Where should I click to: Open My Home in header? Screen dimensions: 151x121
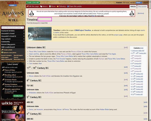pos(126,3)
